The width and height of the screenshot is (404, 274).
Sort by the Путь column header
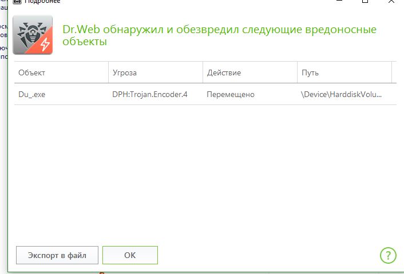pyautogui.click(x=344, y=72)
